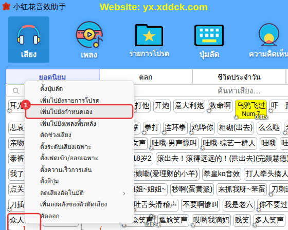This screenshot has height=230, width=288.
Task: Choose ตั้งเฟดเข้า/ออกเฉพาะ menu entry
Action: [79, 158]
